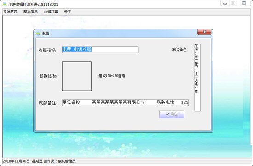Click the 操作员：系统管理员 status text
This screenshot has height=166, width=253.
click(x=60, y=161)
